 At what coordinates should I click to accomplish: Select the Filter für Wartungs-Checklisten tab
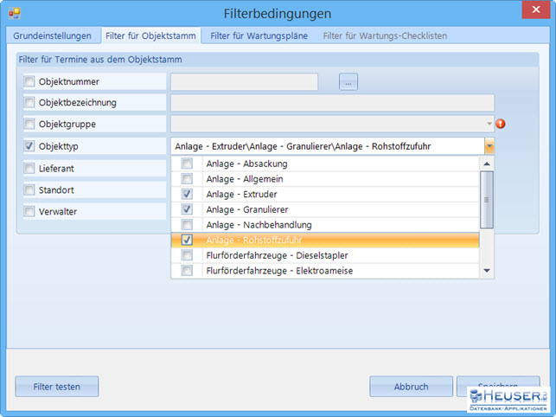tap(385, 35)
